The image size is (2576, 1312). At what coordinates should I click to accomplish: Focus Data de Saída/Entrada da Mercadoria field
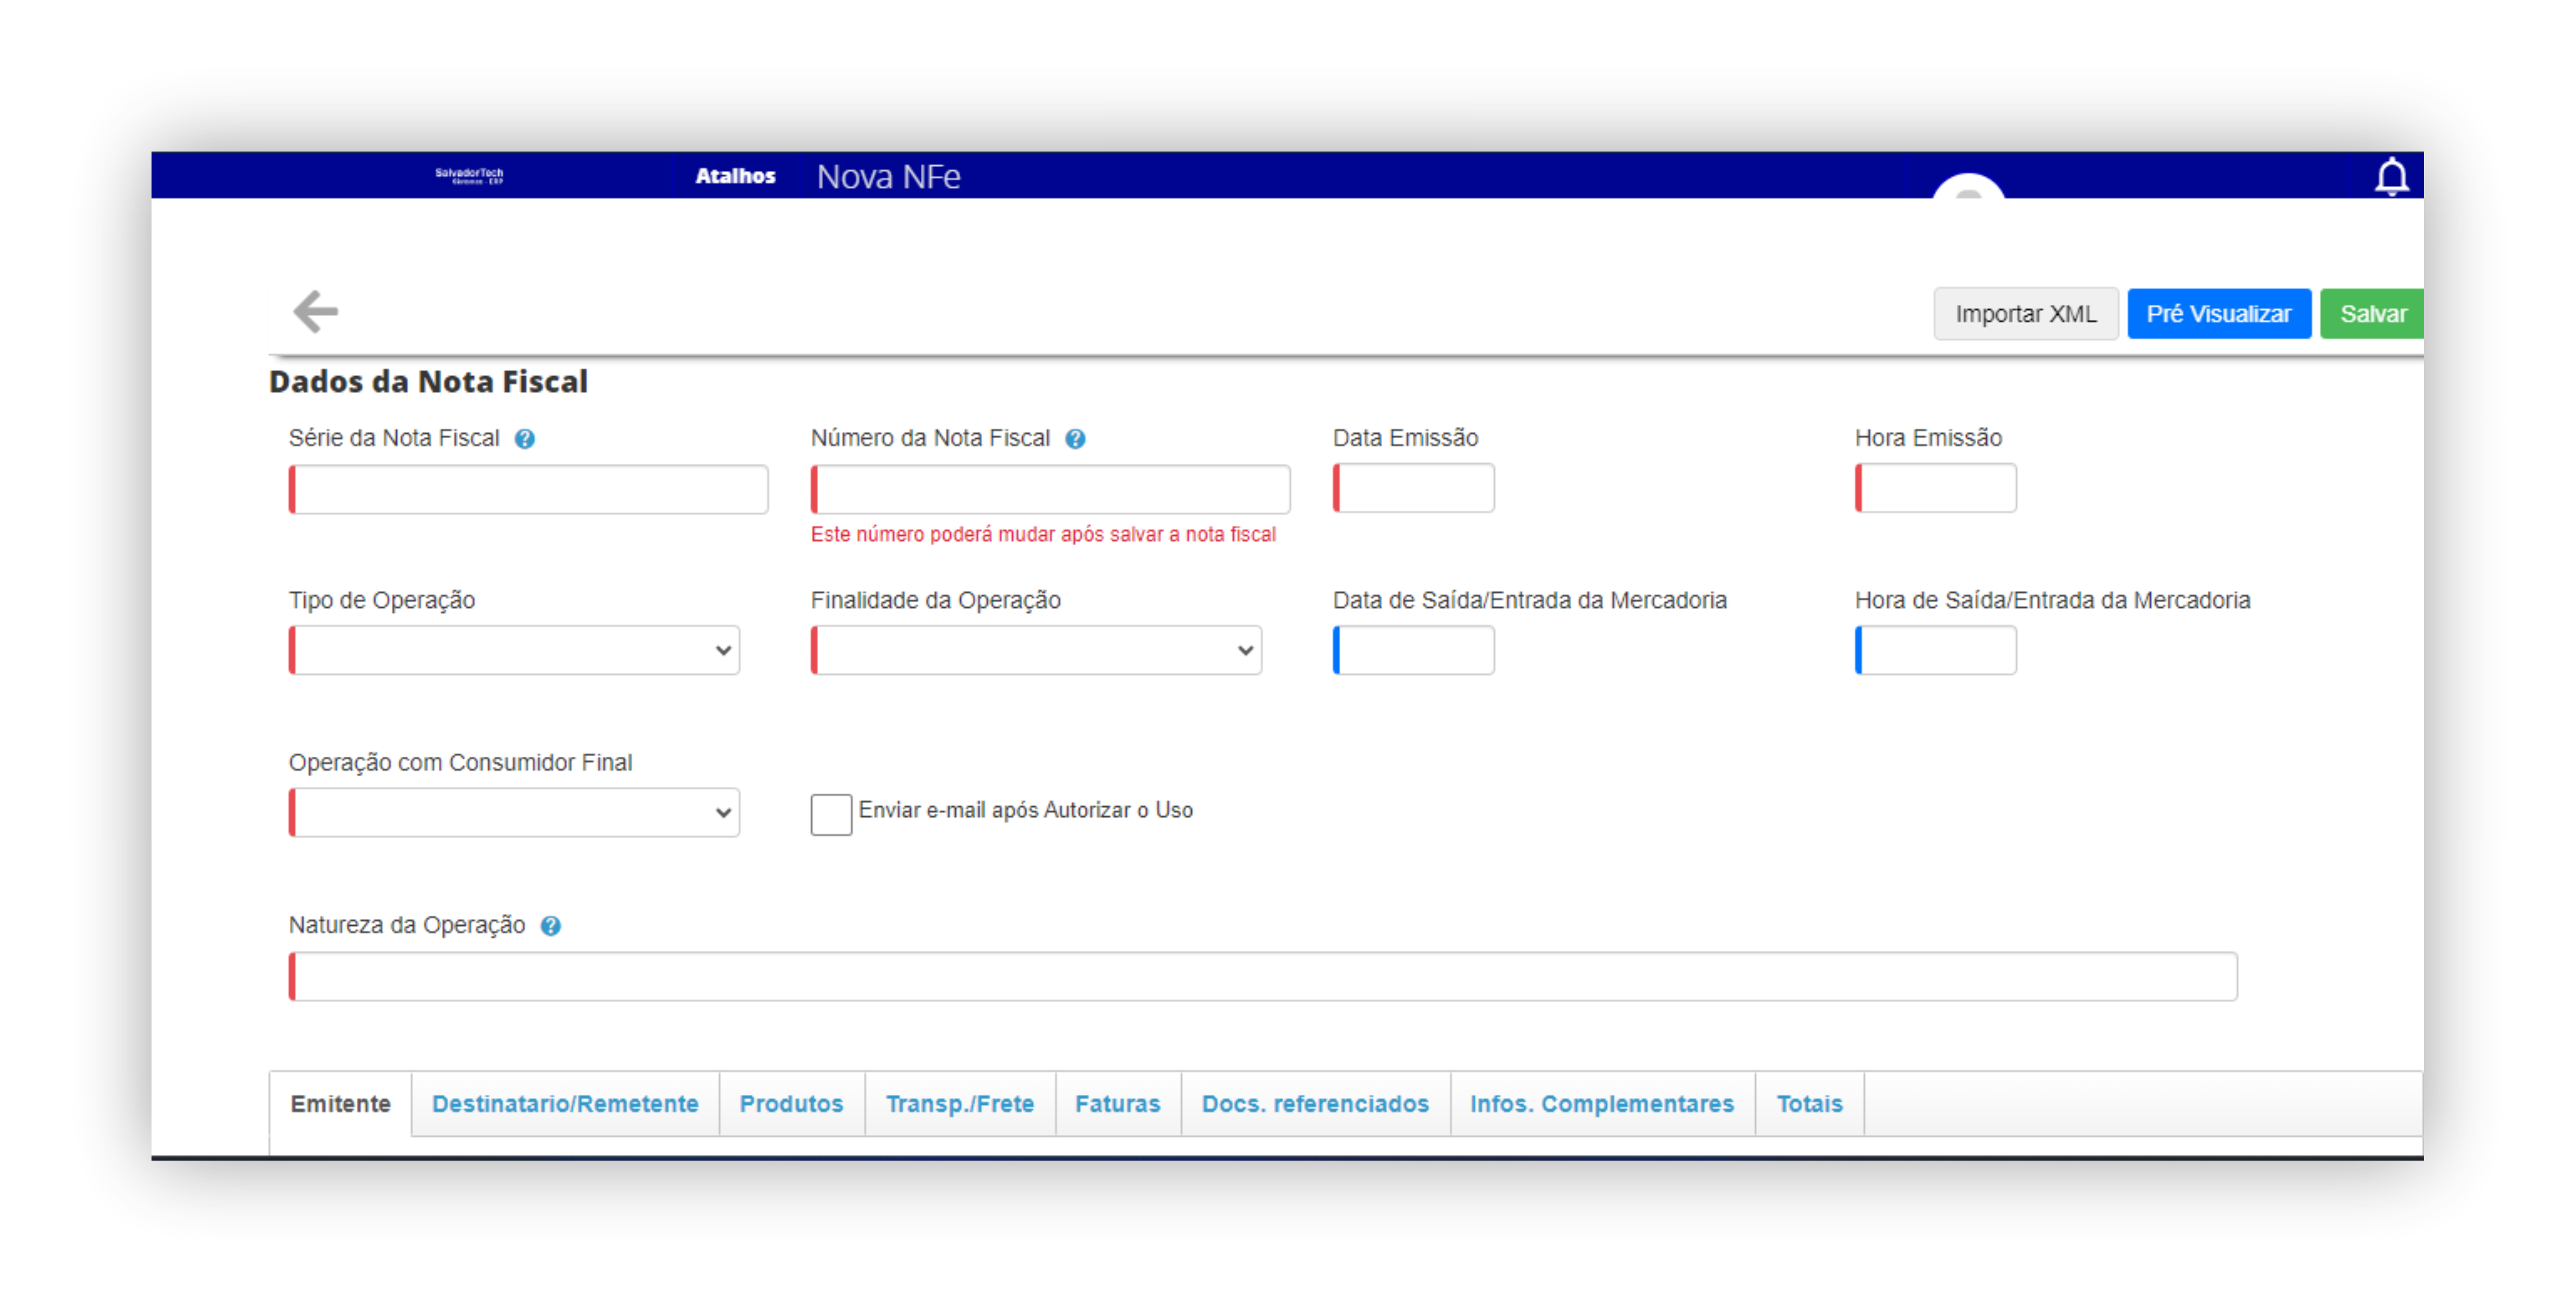tap(1413, 650)
